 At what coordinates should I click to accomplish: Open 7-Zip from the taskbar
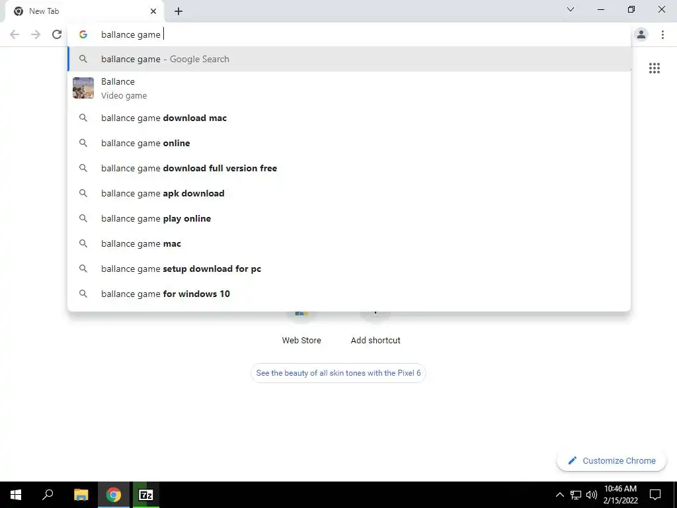[145, 495]
